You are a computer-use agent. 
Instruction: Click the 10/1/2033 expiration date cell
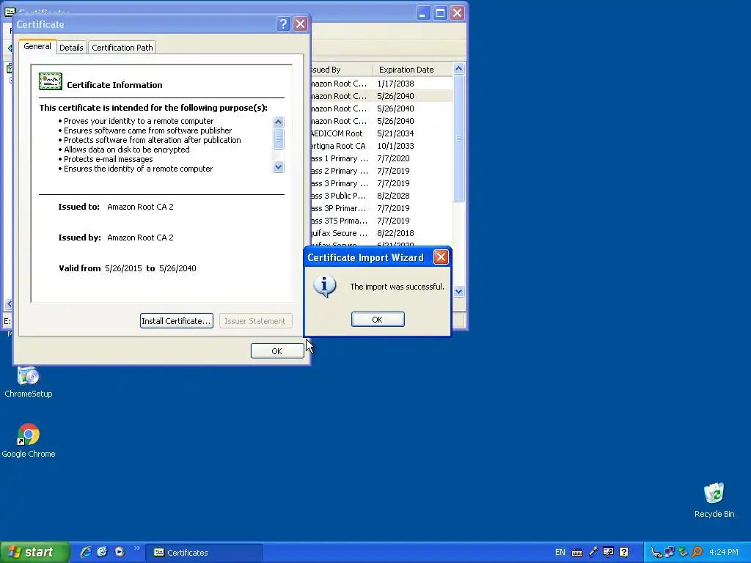click(x=395, y=146)
